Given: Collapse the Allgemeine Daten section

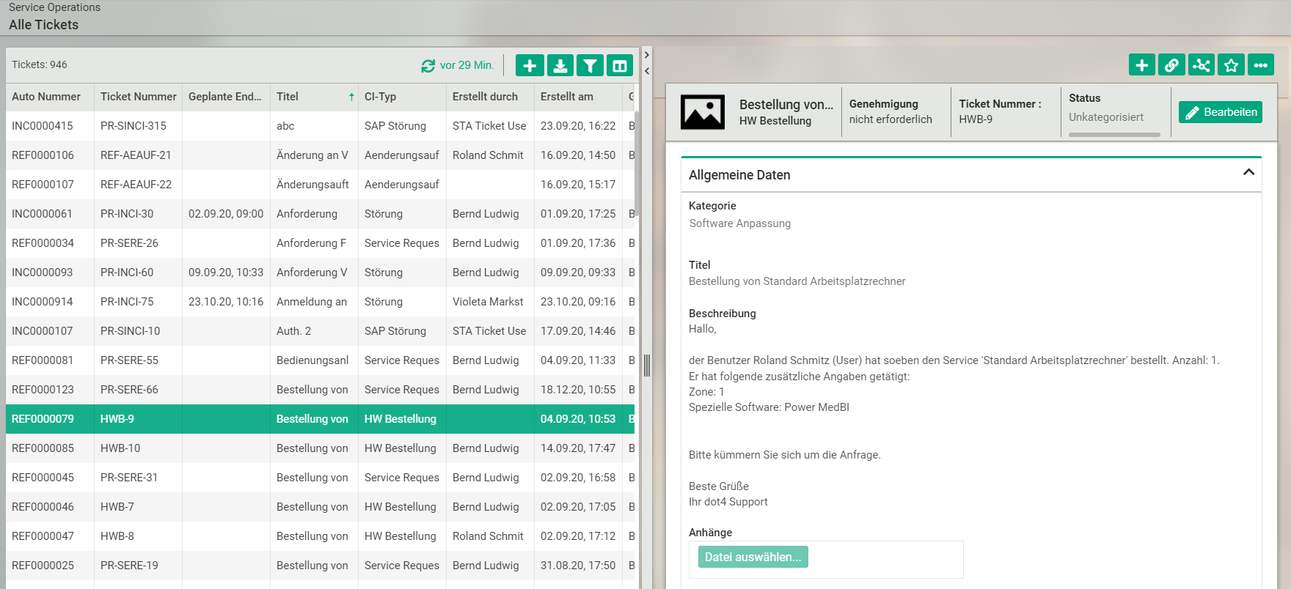Looking at the screenshot, I should pyautogui.click(x=1248, y=172).
